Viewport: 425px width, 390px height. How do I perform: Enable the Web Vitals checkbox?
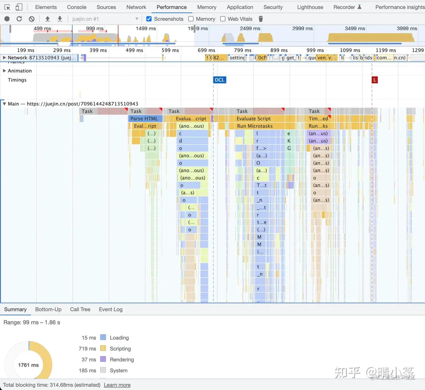tap(223, 19)
